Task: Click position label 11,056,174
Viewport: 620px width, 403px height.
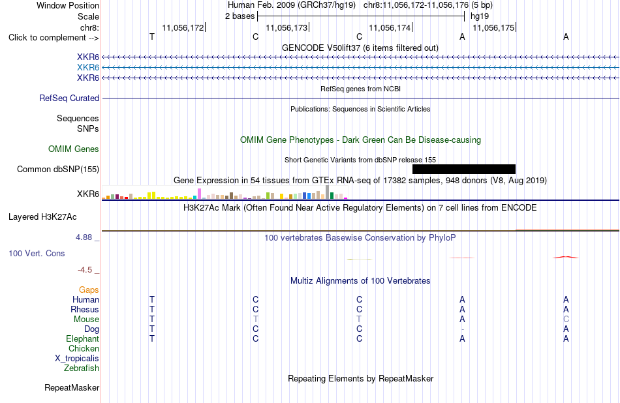Action: [390, 27]
